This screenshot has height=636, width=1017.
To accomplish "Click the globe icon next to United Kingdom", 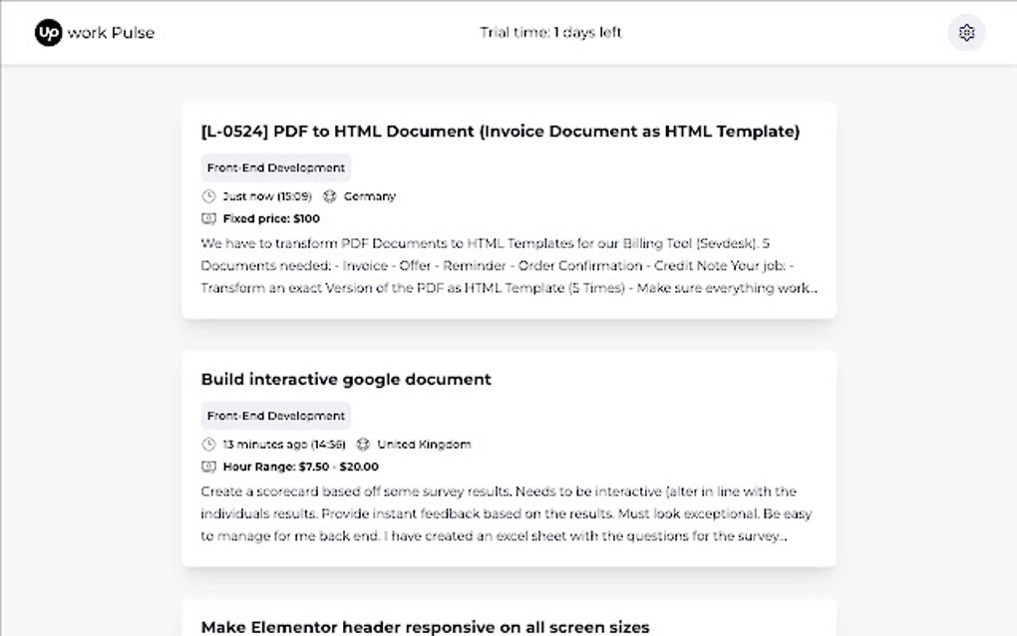I will point(364,444).
